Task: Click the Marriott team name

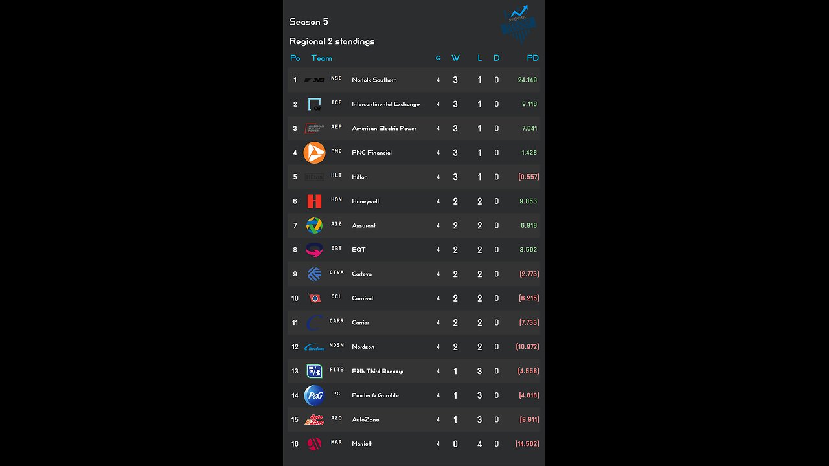Action: tap(361, 444)
